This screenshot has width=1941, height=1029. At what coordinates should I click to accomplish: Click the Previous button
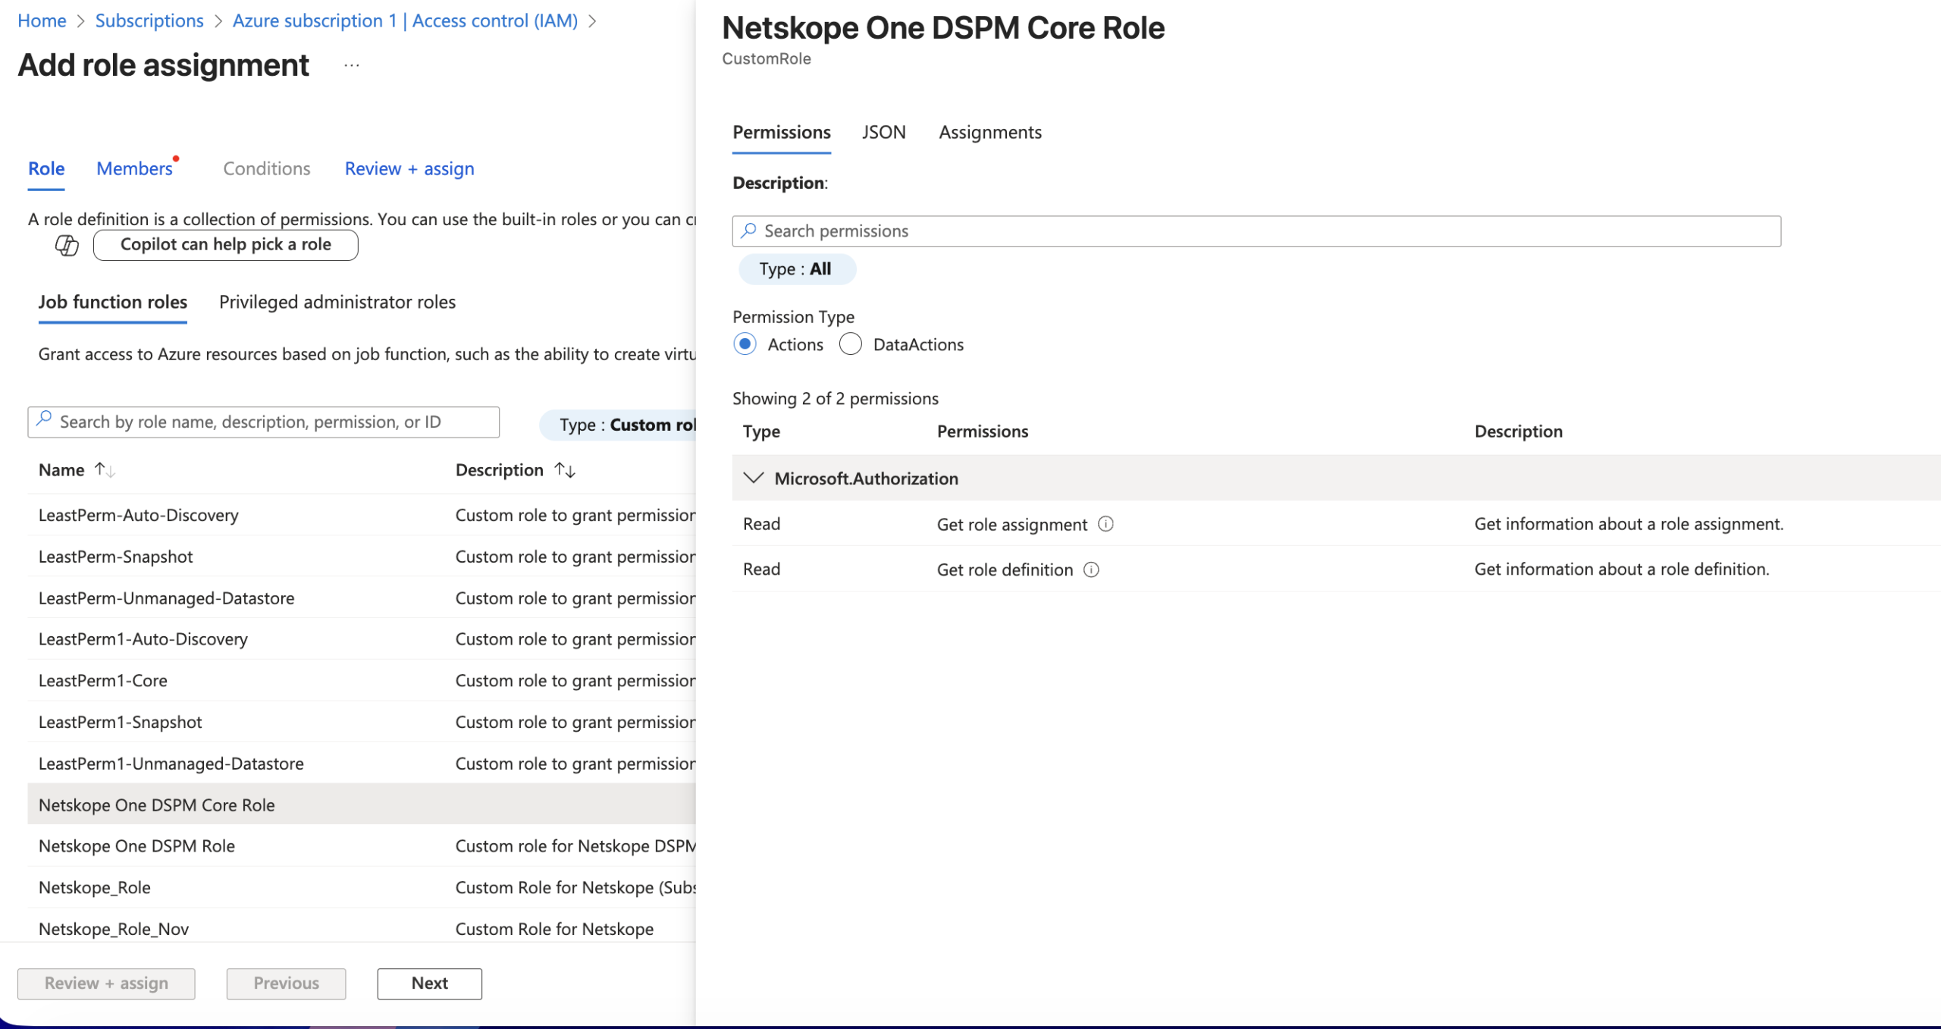pos(287,984)
